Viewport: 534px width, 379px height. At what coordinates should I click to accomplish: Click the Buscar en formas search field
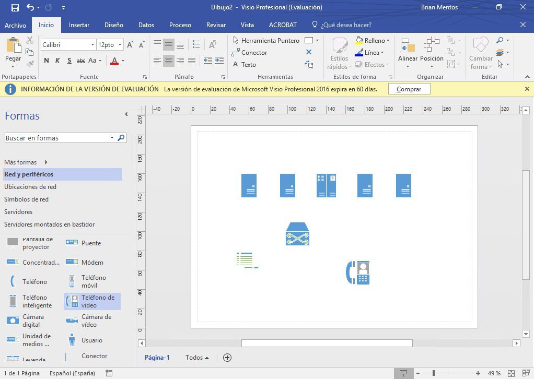pyautogui.click(x=57, y=138)
